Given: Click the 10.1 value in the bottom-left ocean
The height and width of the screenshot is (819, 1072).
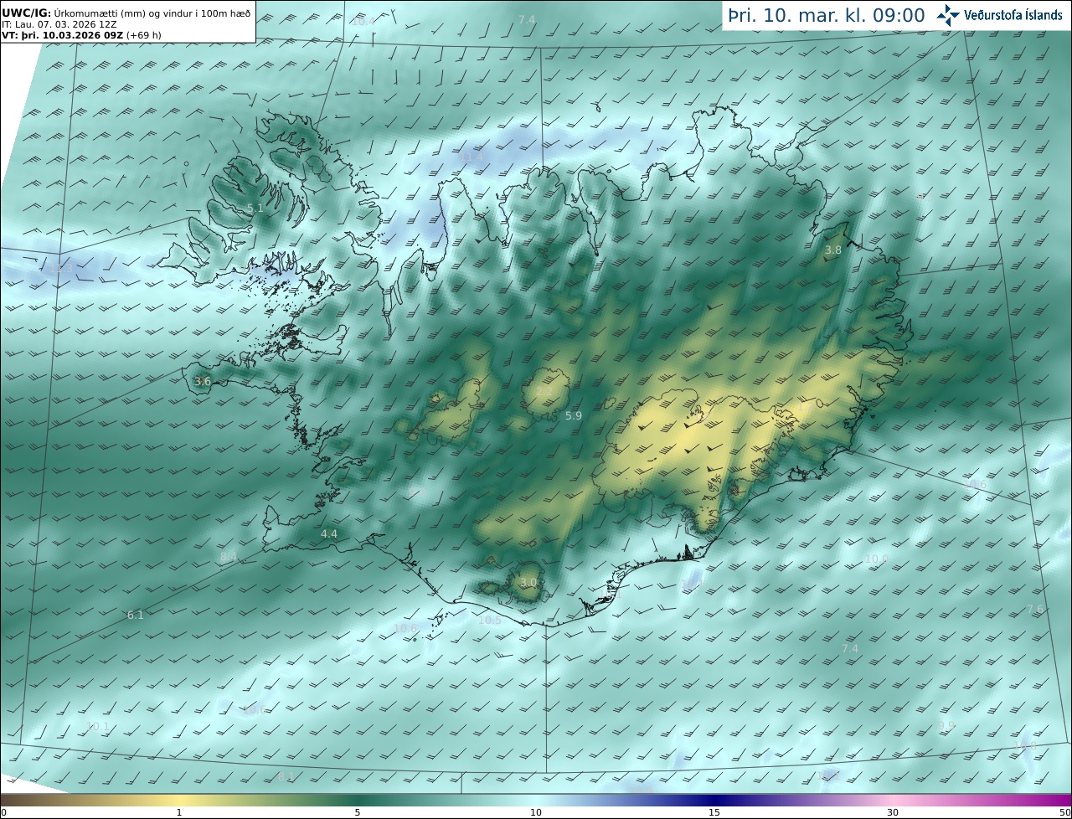Looking at the screenshot, I should pyautogui.click(x=98, y=725).
